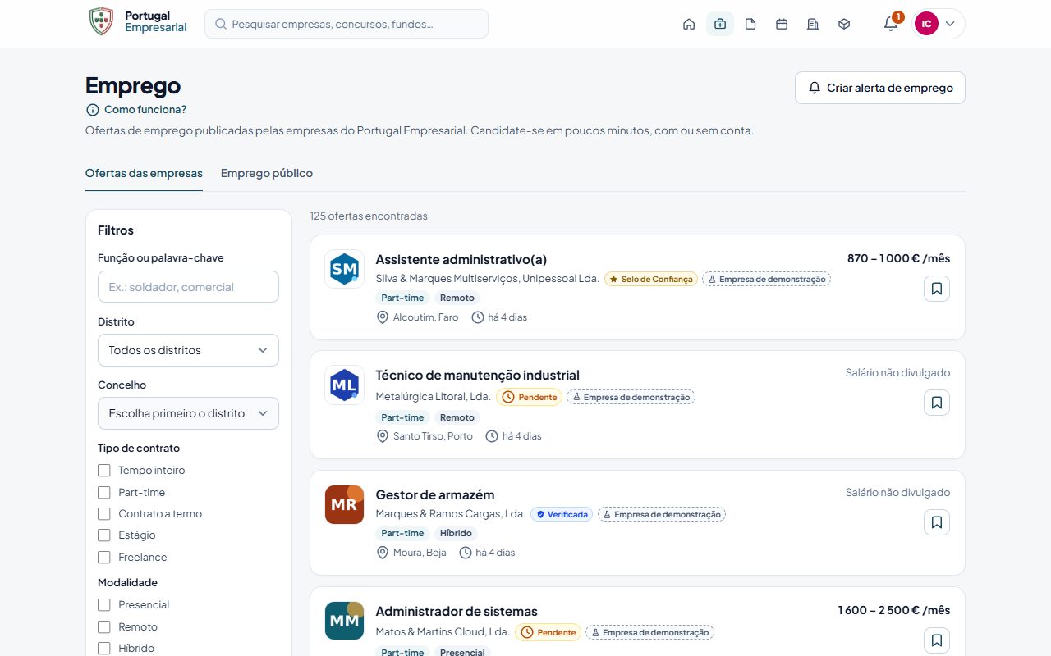Screen dimensions: 1051x656
Task: Click the MR company logo
Action: click(x=344, y=504)
